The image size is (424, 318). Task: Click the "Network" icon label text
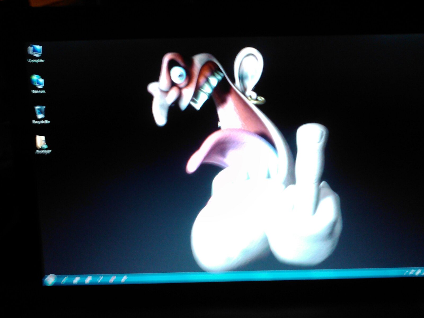point(39,92)
